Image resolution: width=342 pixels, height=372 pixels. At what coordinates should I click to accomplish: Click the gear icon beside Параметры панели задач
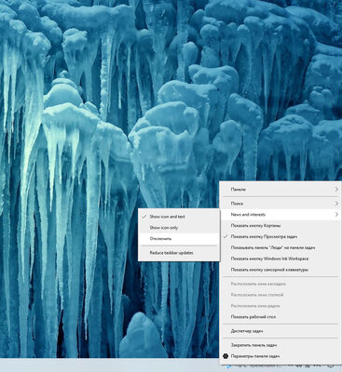click(226, 356)
